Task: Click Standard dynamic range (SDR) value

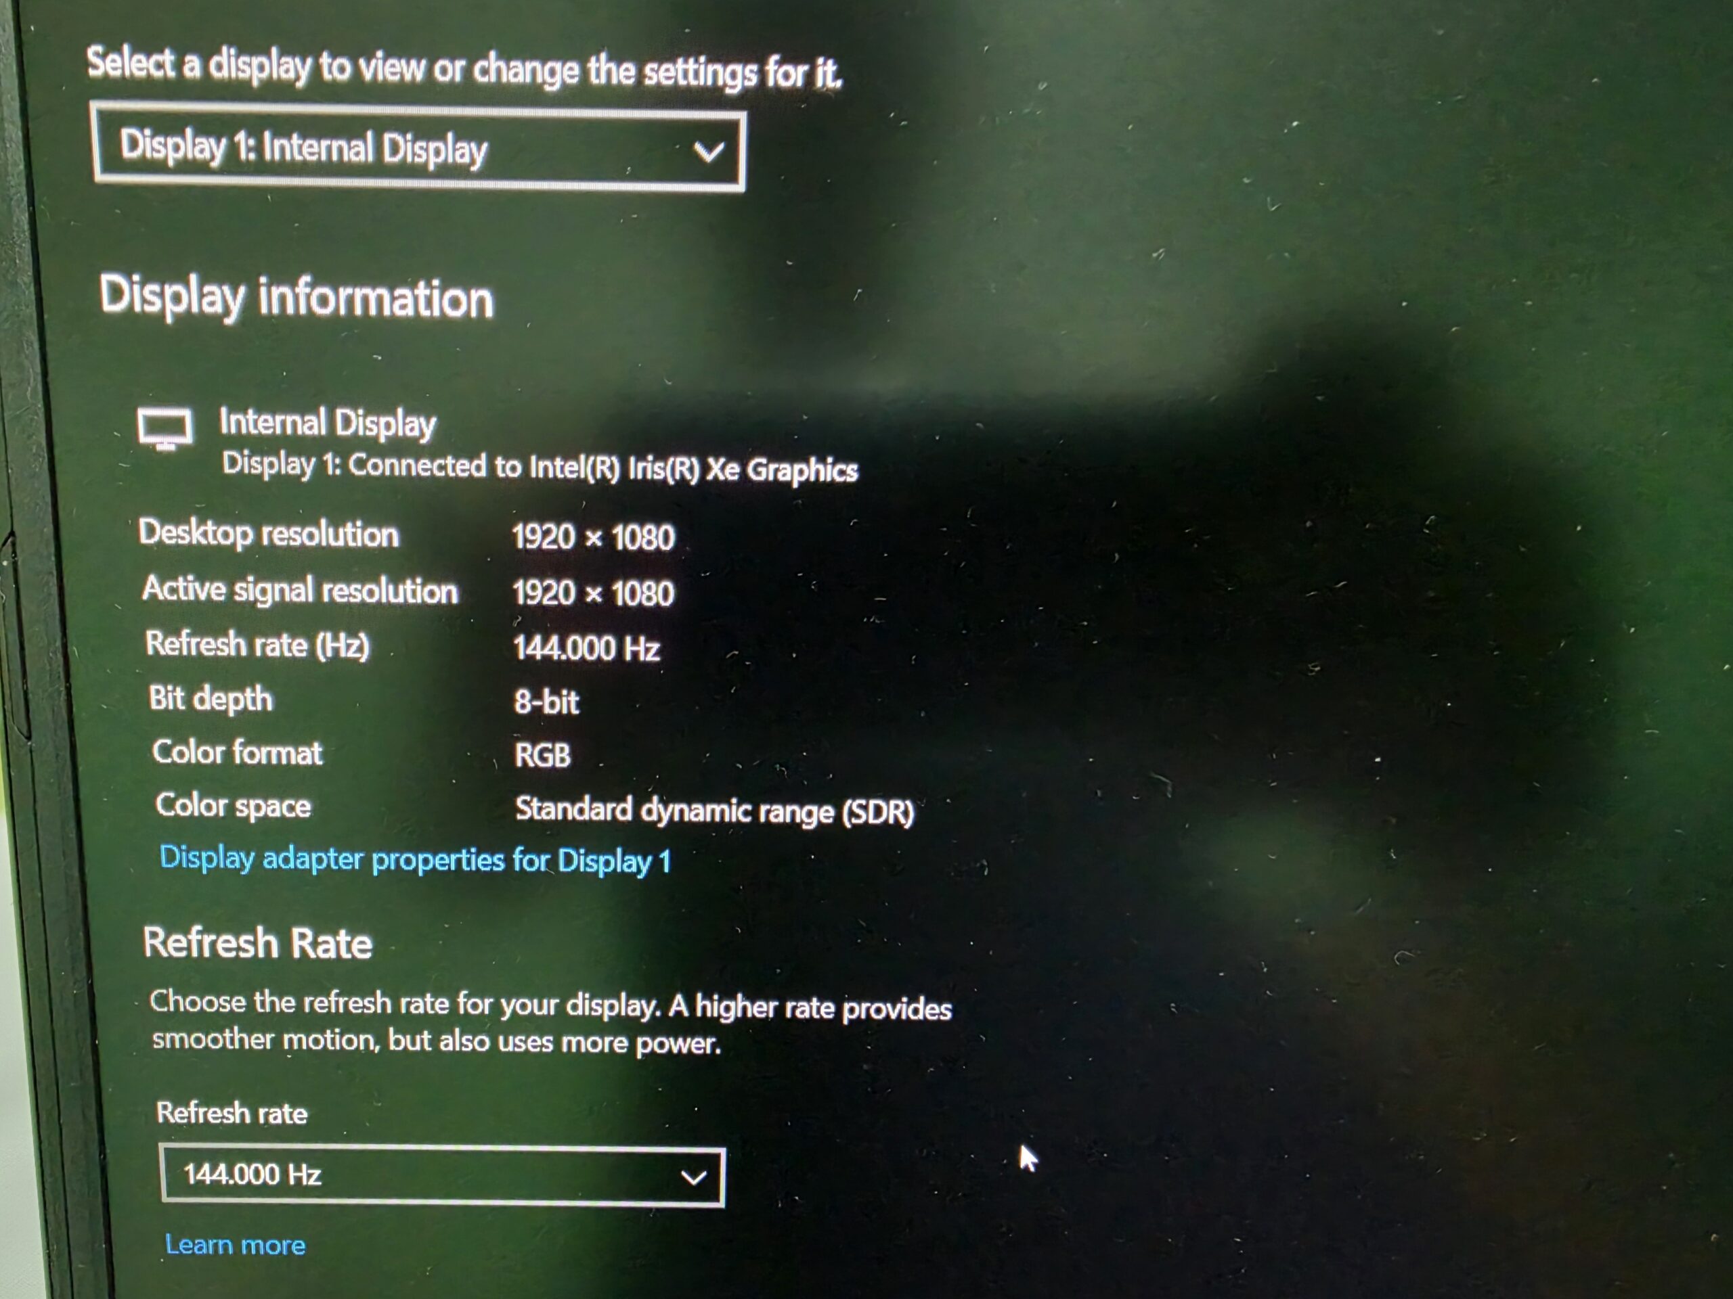Action: 714,811
